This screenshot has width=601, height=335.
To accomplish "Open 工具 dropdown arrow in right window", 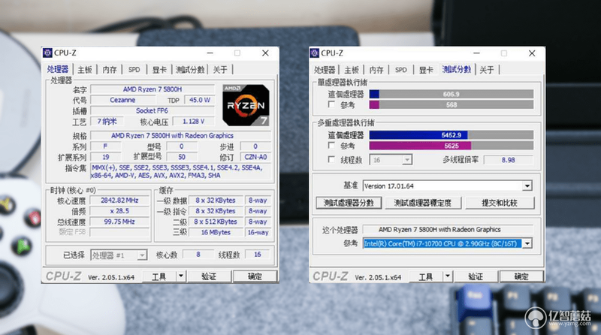I will tap(447, 276).
